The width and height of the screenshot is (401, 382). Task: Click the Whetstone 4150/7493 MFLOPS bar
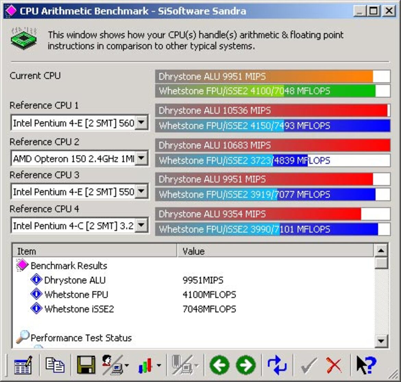272,126
